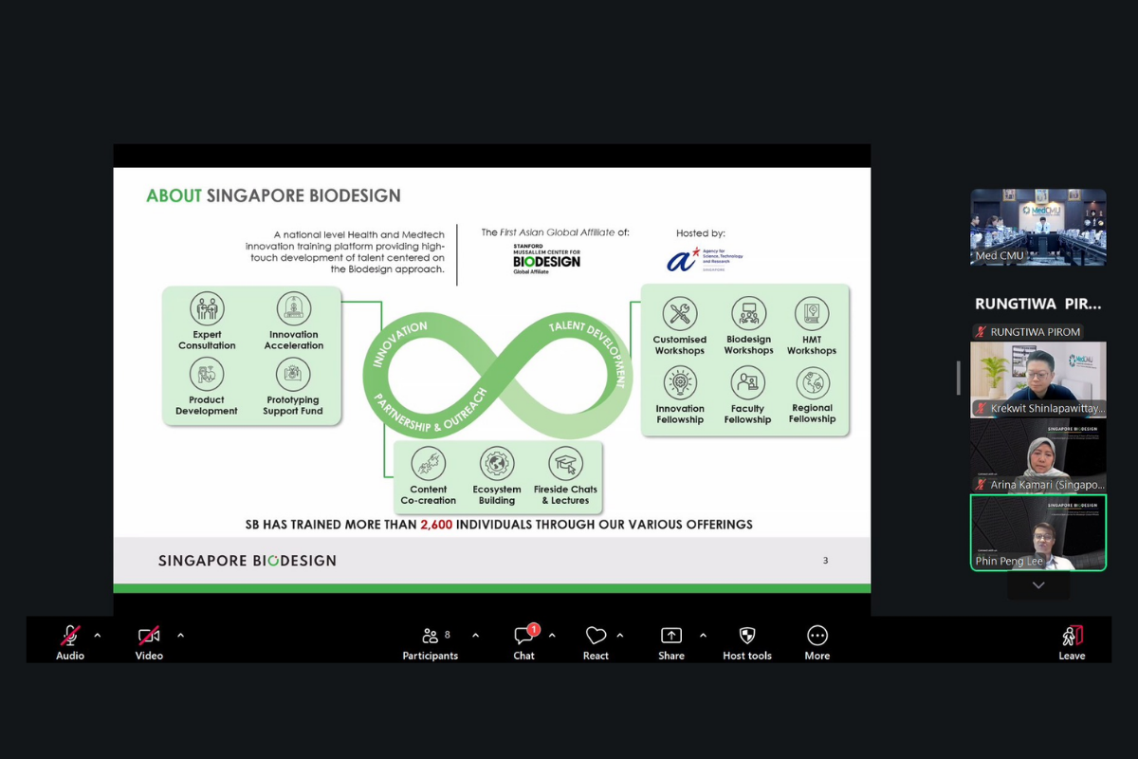This screenshot has width=1138, height=759.
Task: Open the React heart menu
Action: 596,641
